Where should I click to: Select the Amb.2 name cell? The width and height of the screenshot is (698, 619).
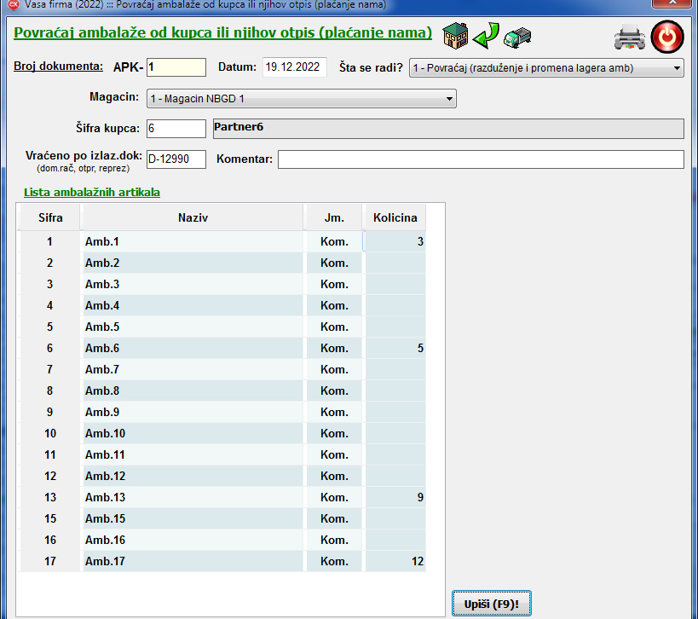pos(193,263)
